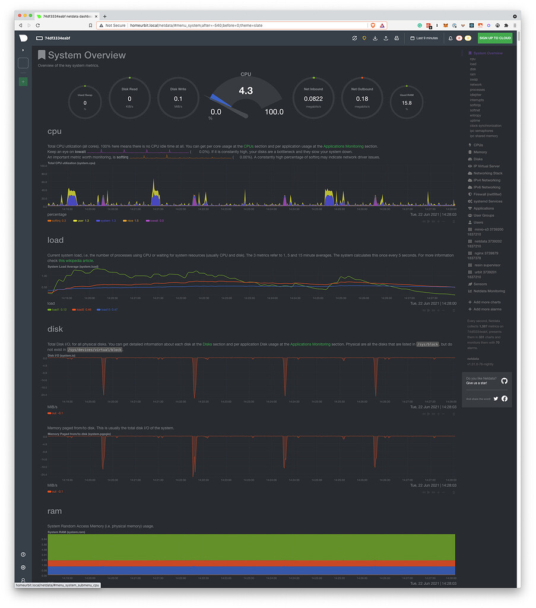Screen dimensions: 536x608
Task: Toggle the user series in the cpu legend
Action: (82, 220)
